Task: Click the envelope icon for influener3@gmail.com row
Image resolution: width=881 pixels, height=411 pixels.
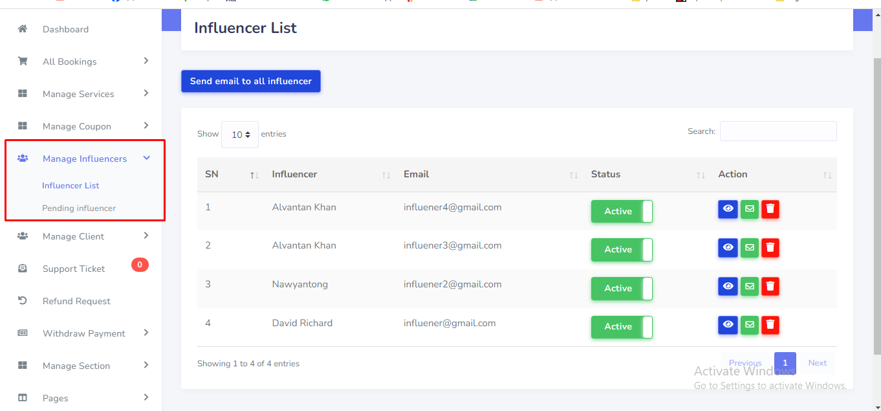Action: coord(749,248)
